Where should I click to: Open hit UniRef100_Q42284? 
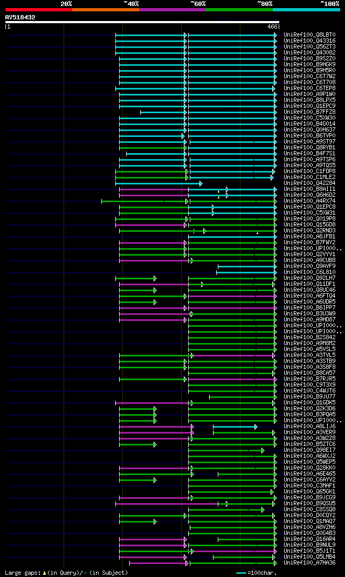[x=309, y=183]
